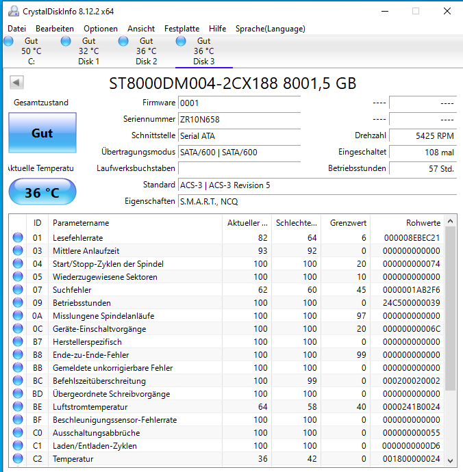This screenshot has width=463, height=472.
Task: Click status orb of Suchfehler row
Action: coord(18,289)
